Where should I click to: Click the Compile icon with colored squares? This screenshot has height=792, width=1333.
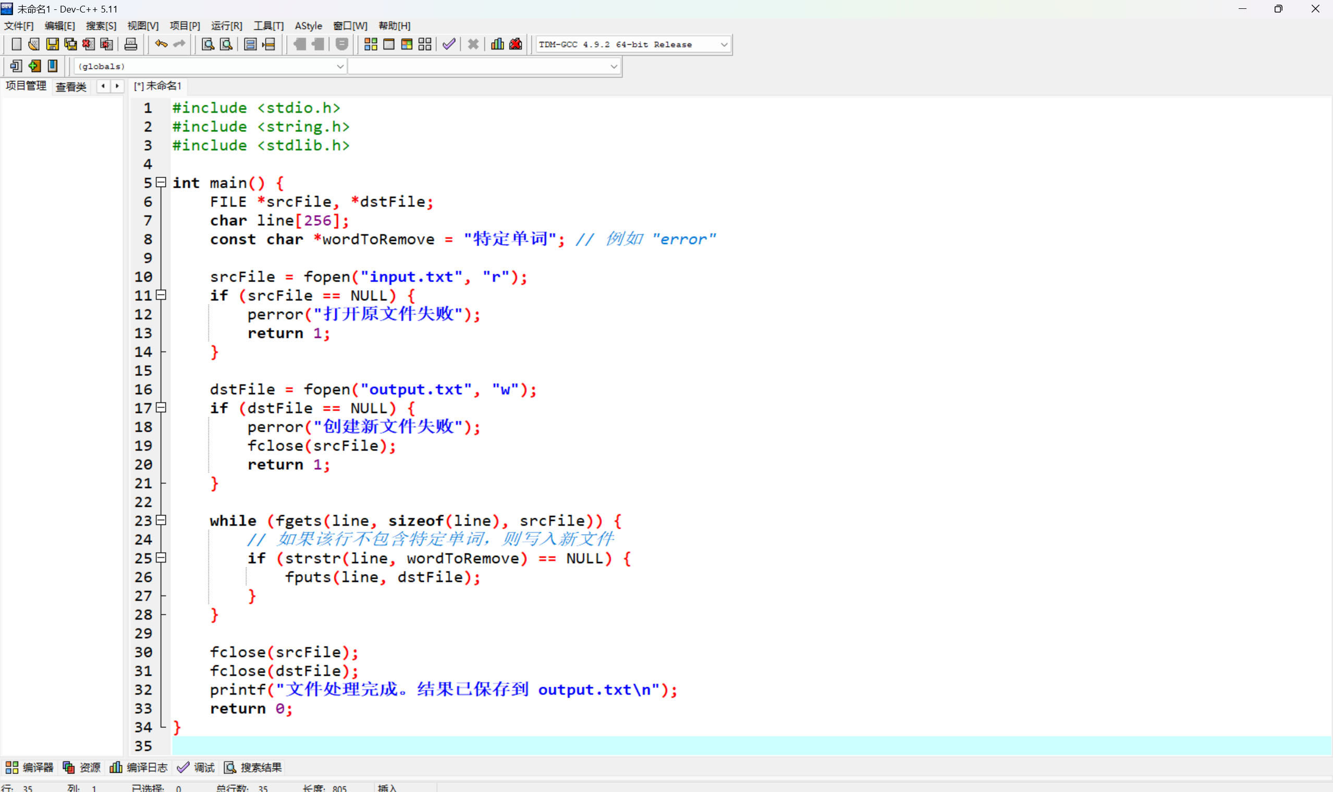click(370, 44)
